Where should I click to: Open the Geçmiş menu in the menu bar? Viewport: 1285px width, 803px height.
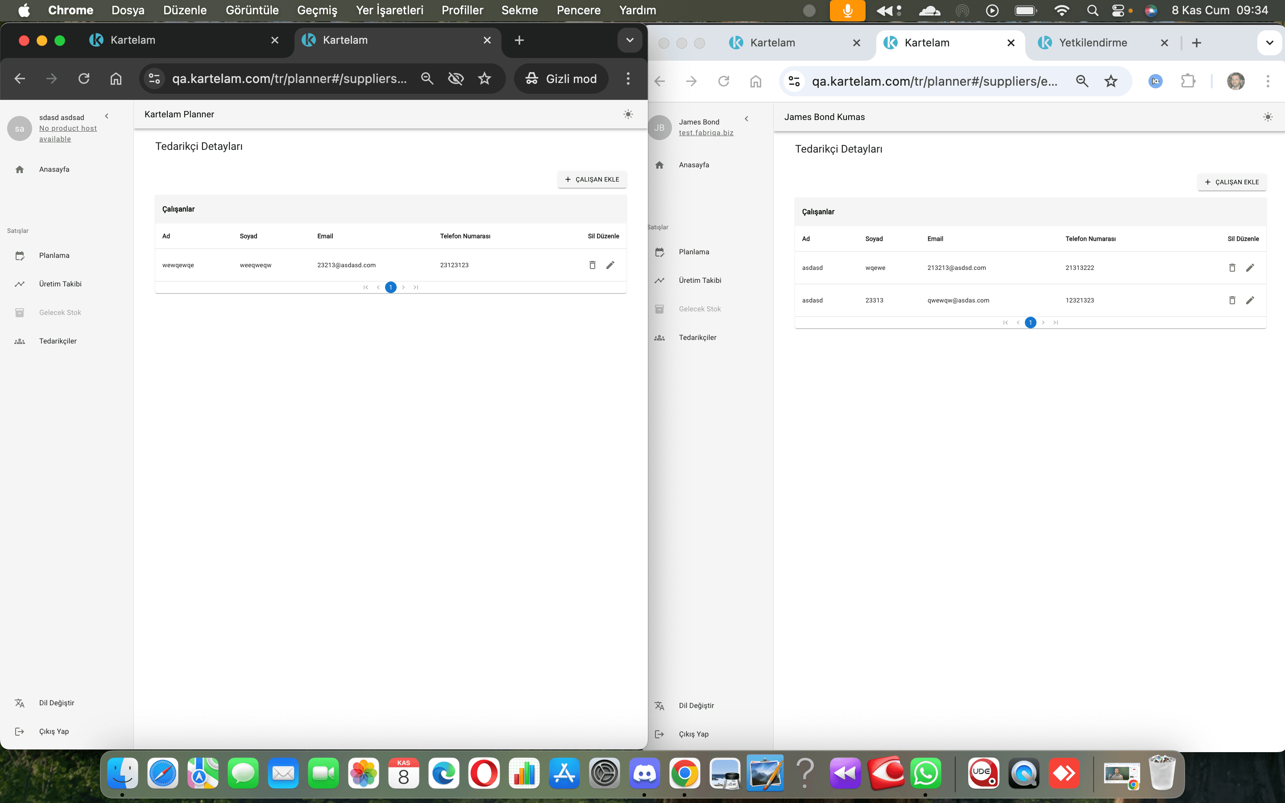[x=317, y=10]
